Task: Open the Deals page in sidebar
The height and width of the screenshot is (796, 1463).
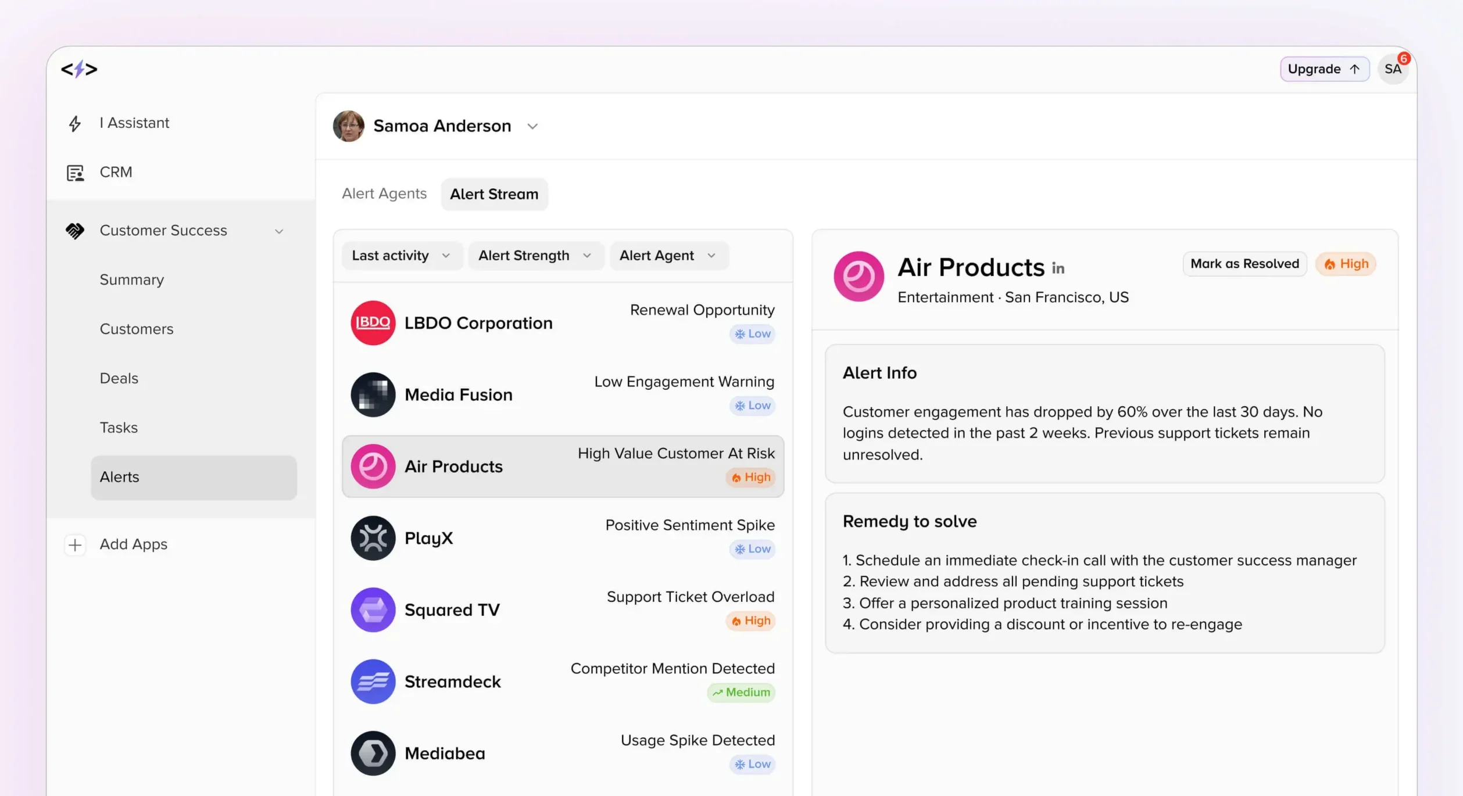Action: pos(119,378)
